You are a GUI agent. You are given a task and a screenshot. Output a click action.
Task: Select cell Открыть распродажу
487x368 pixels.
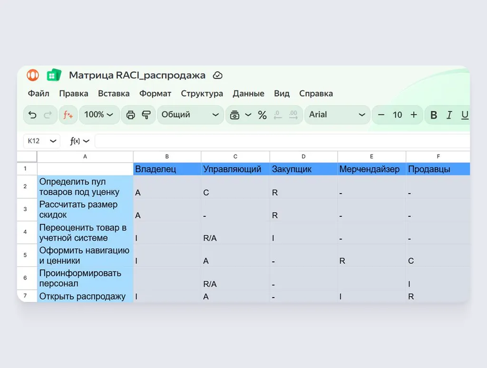[85, 296]
